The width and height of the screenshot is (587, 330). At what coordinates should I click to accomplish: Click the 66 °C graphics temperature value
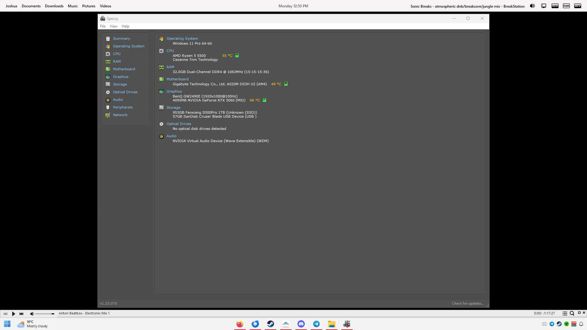coord(255,100)
